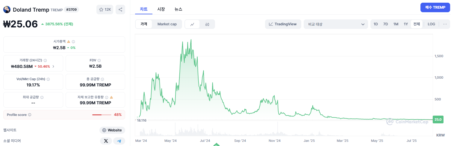Open the share icon button
The width and height of the screenshot is (451, 146).
point(120,10)
